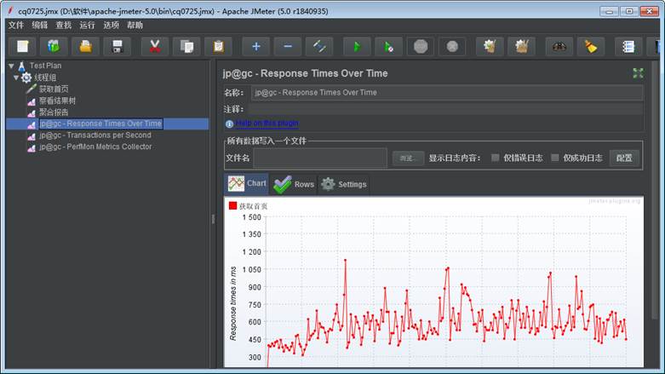Open the Help on this plugin link
The image size is (665, 374).
pos(267,124)
